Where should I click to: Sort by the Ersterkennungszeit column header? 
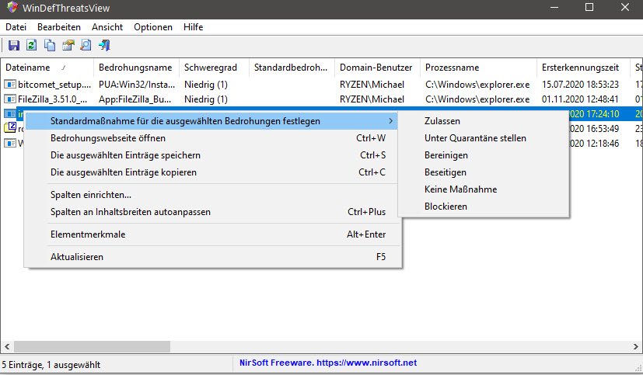point(583,68)
